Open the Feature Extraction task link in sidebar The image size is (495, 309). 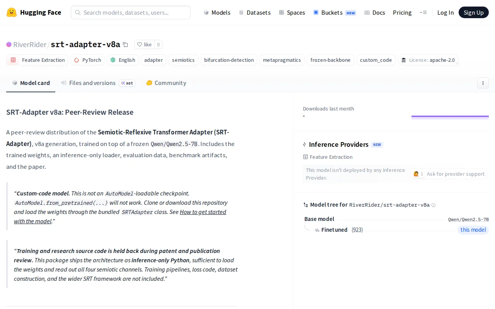pos(328,157)
